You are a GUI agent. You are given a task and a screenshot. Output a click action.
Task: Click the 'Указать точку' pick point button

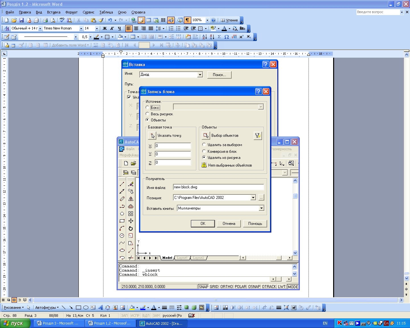tap(152, 135)
